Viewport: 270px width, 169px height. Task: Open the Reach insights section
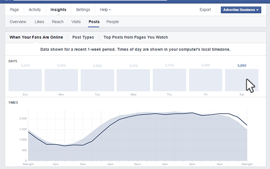coord(58,22)
